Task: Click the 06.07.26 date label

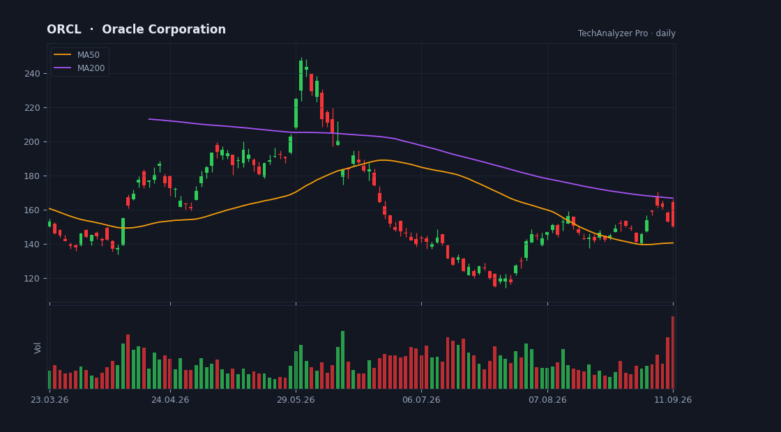Action: [421, 400]
